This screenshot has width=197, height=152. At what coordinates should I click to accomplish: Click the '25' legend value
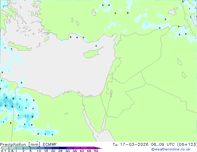pyautogui.click(x=60, y=151)
